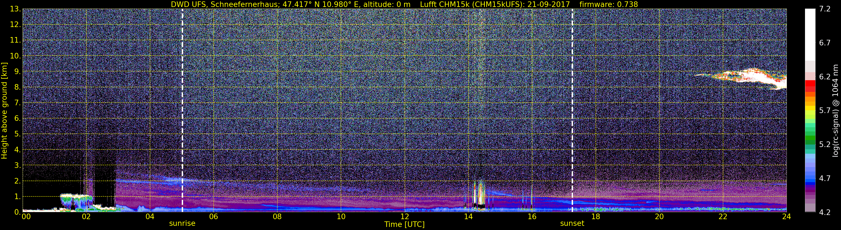Click the dashed sunrise marker line
Viewport: 841px width, 230px height.
[182, 110]
